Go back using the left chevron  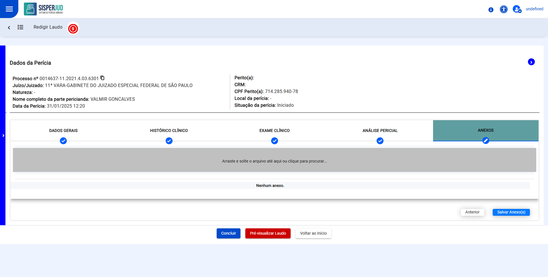pyautogui.click(x=9, y=27)
